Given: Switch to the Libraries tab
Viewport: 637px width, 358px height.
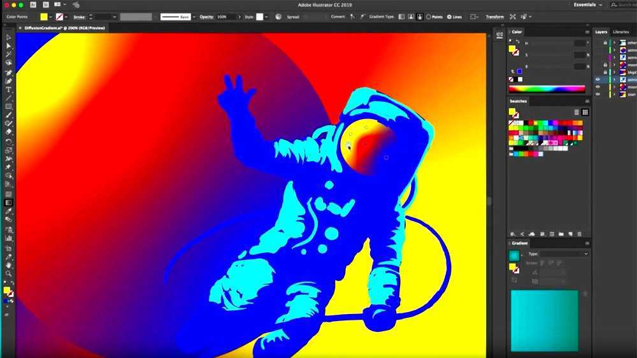Looking at the screenshot, I should tap(620, 32).
